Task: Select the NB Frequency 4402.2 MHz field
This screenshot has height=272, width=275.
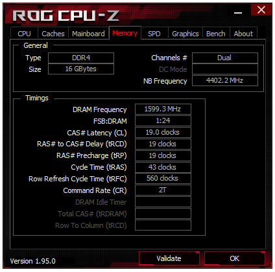Action: (225, 81)
